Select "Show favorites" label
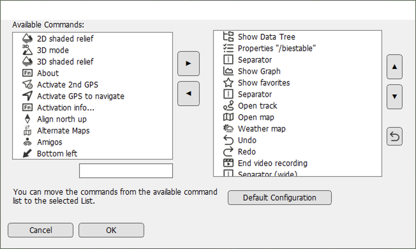This screenshot has width=416, height=249. pyautogui.click(x=264, y=83)
